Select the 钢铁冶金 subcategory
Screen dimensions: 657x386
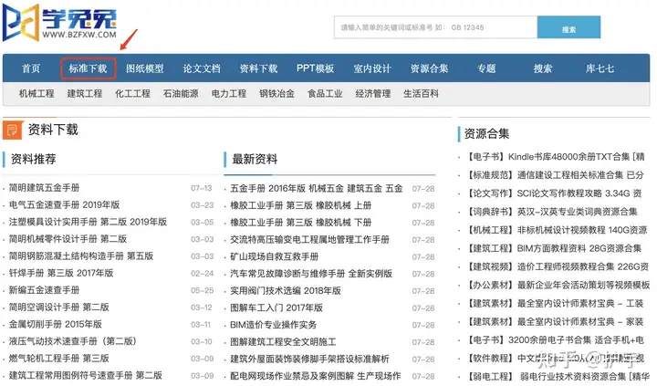pyautogui.click(x=277, y=93)
